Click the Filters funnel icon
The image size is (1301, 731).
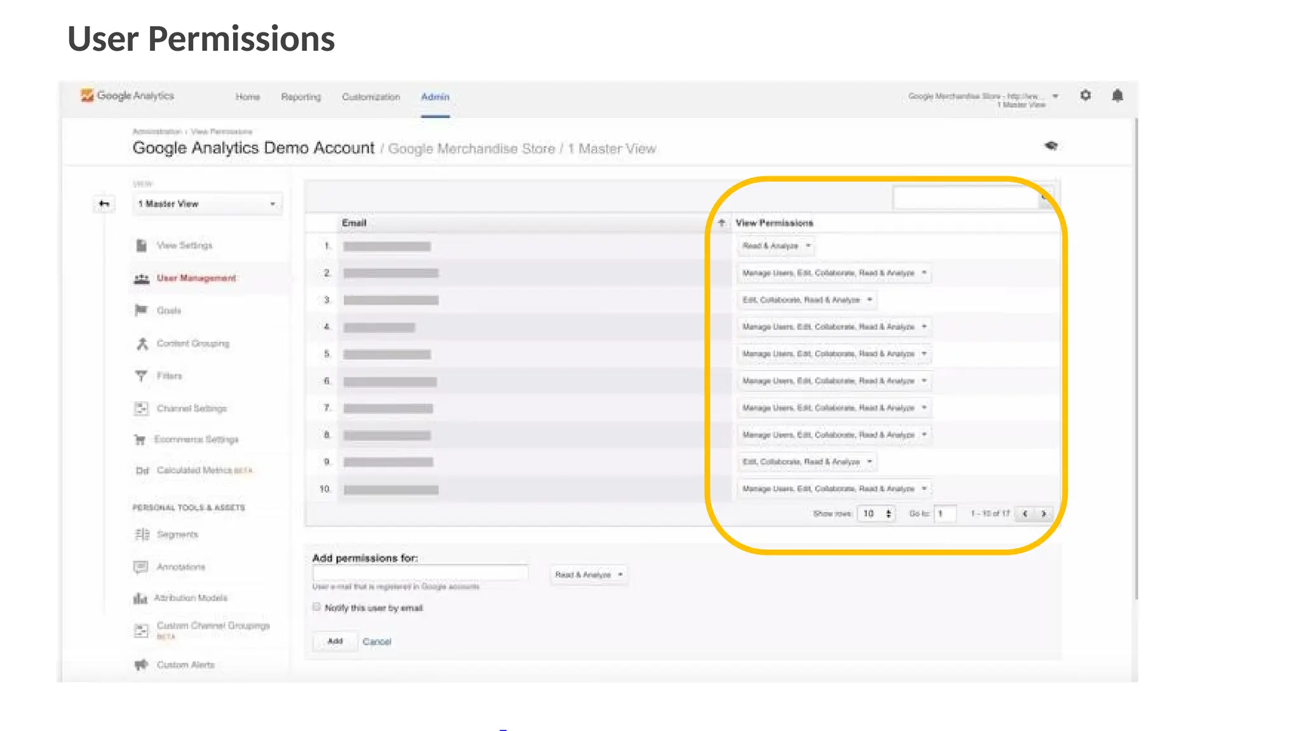[141, 376]
